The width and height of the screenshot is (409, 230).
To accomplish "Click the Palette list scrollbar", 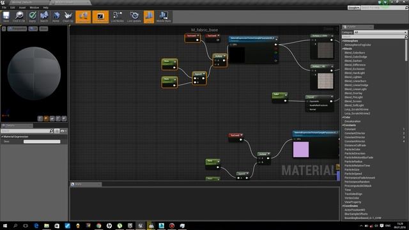I will click(406, 50).
